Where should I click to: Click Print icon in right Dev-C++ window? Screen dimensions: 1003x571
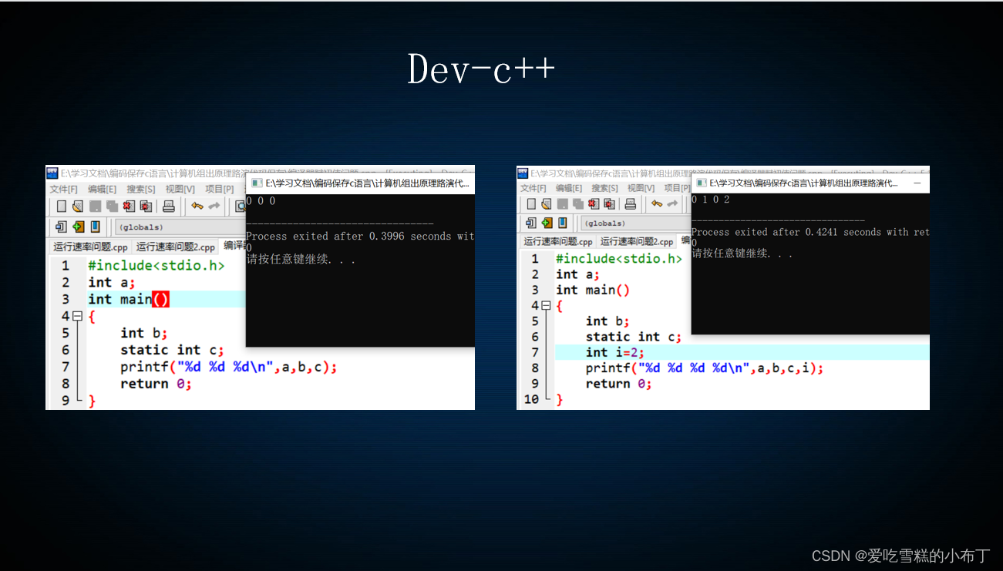[x=631, y=203]
